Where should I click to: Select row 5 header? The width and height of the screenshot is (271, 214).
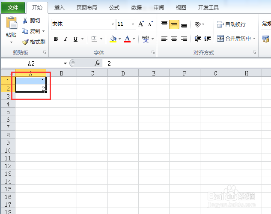(8, 112)
